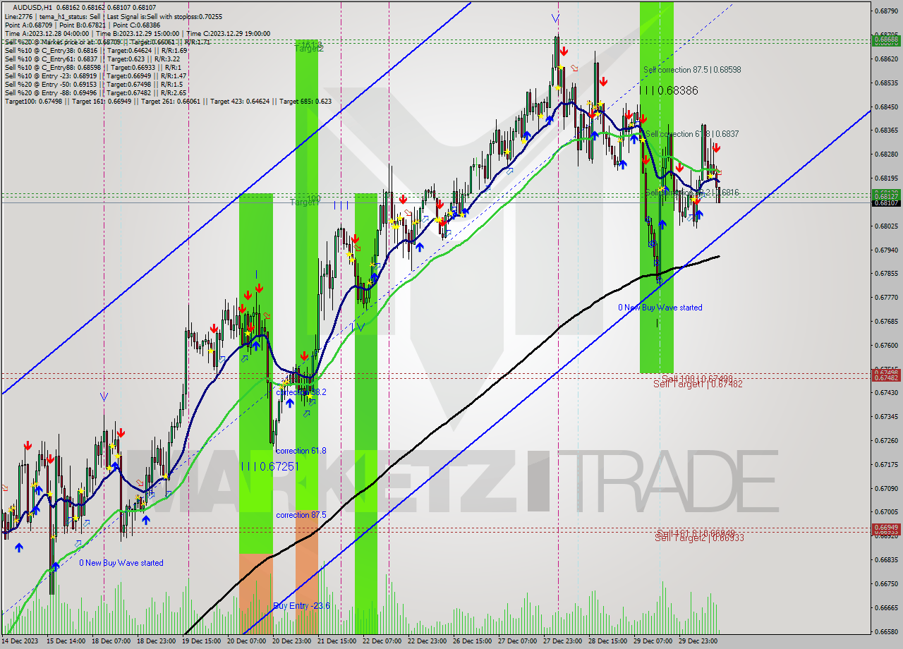Screen dimensions: 903x649
Task: Click the current price tag 0.68107
Action: point(886,203)
